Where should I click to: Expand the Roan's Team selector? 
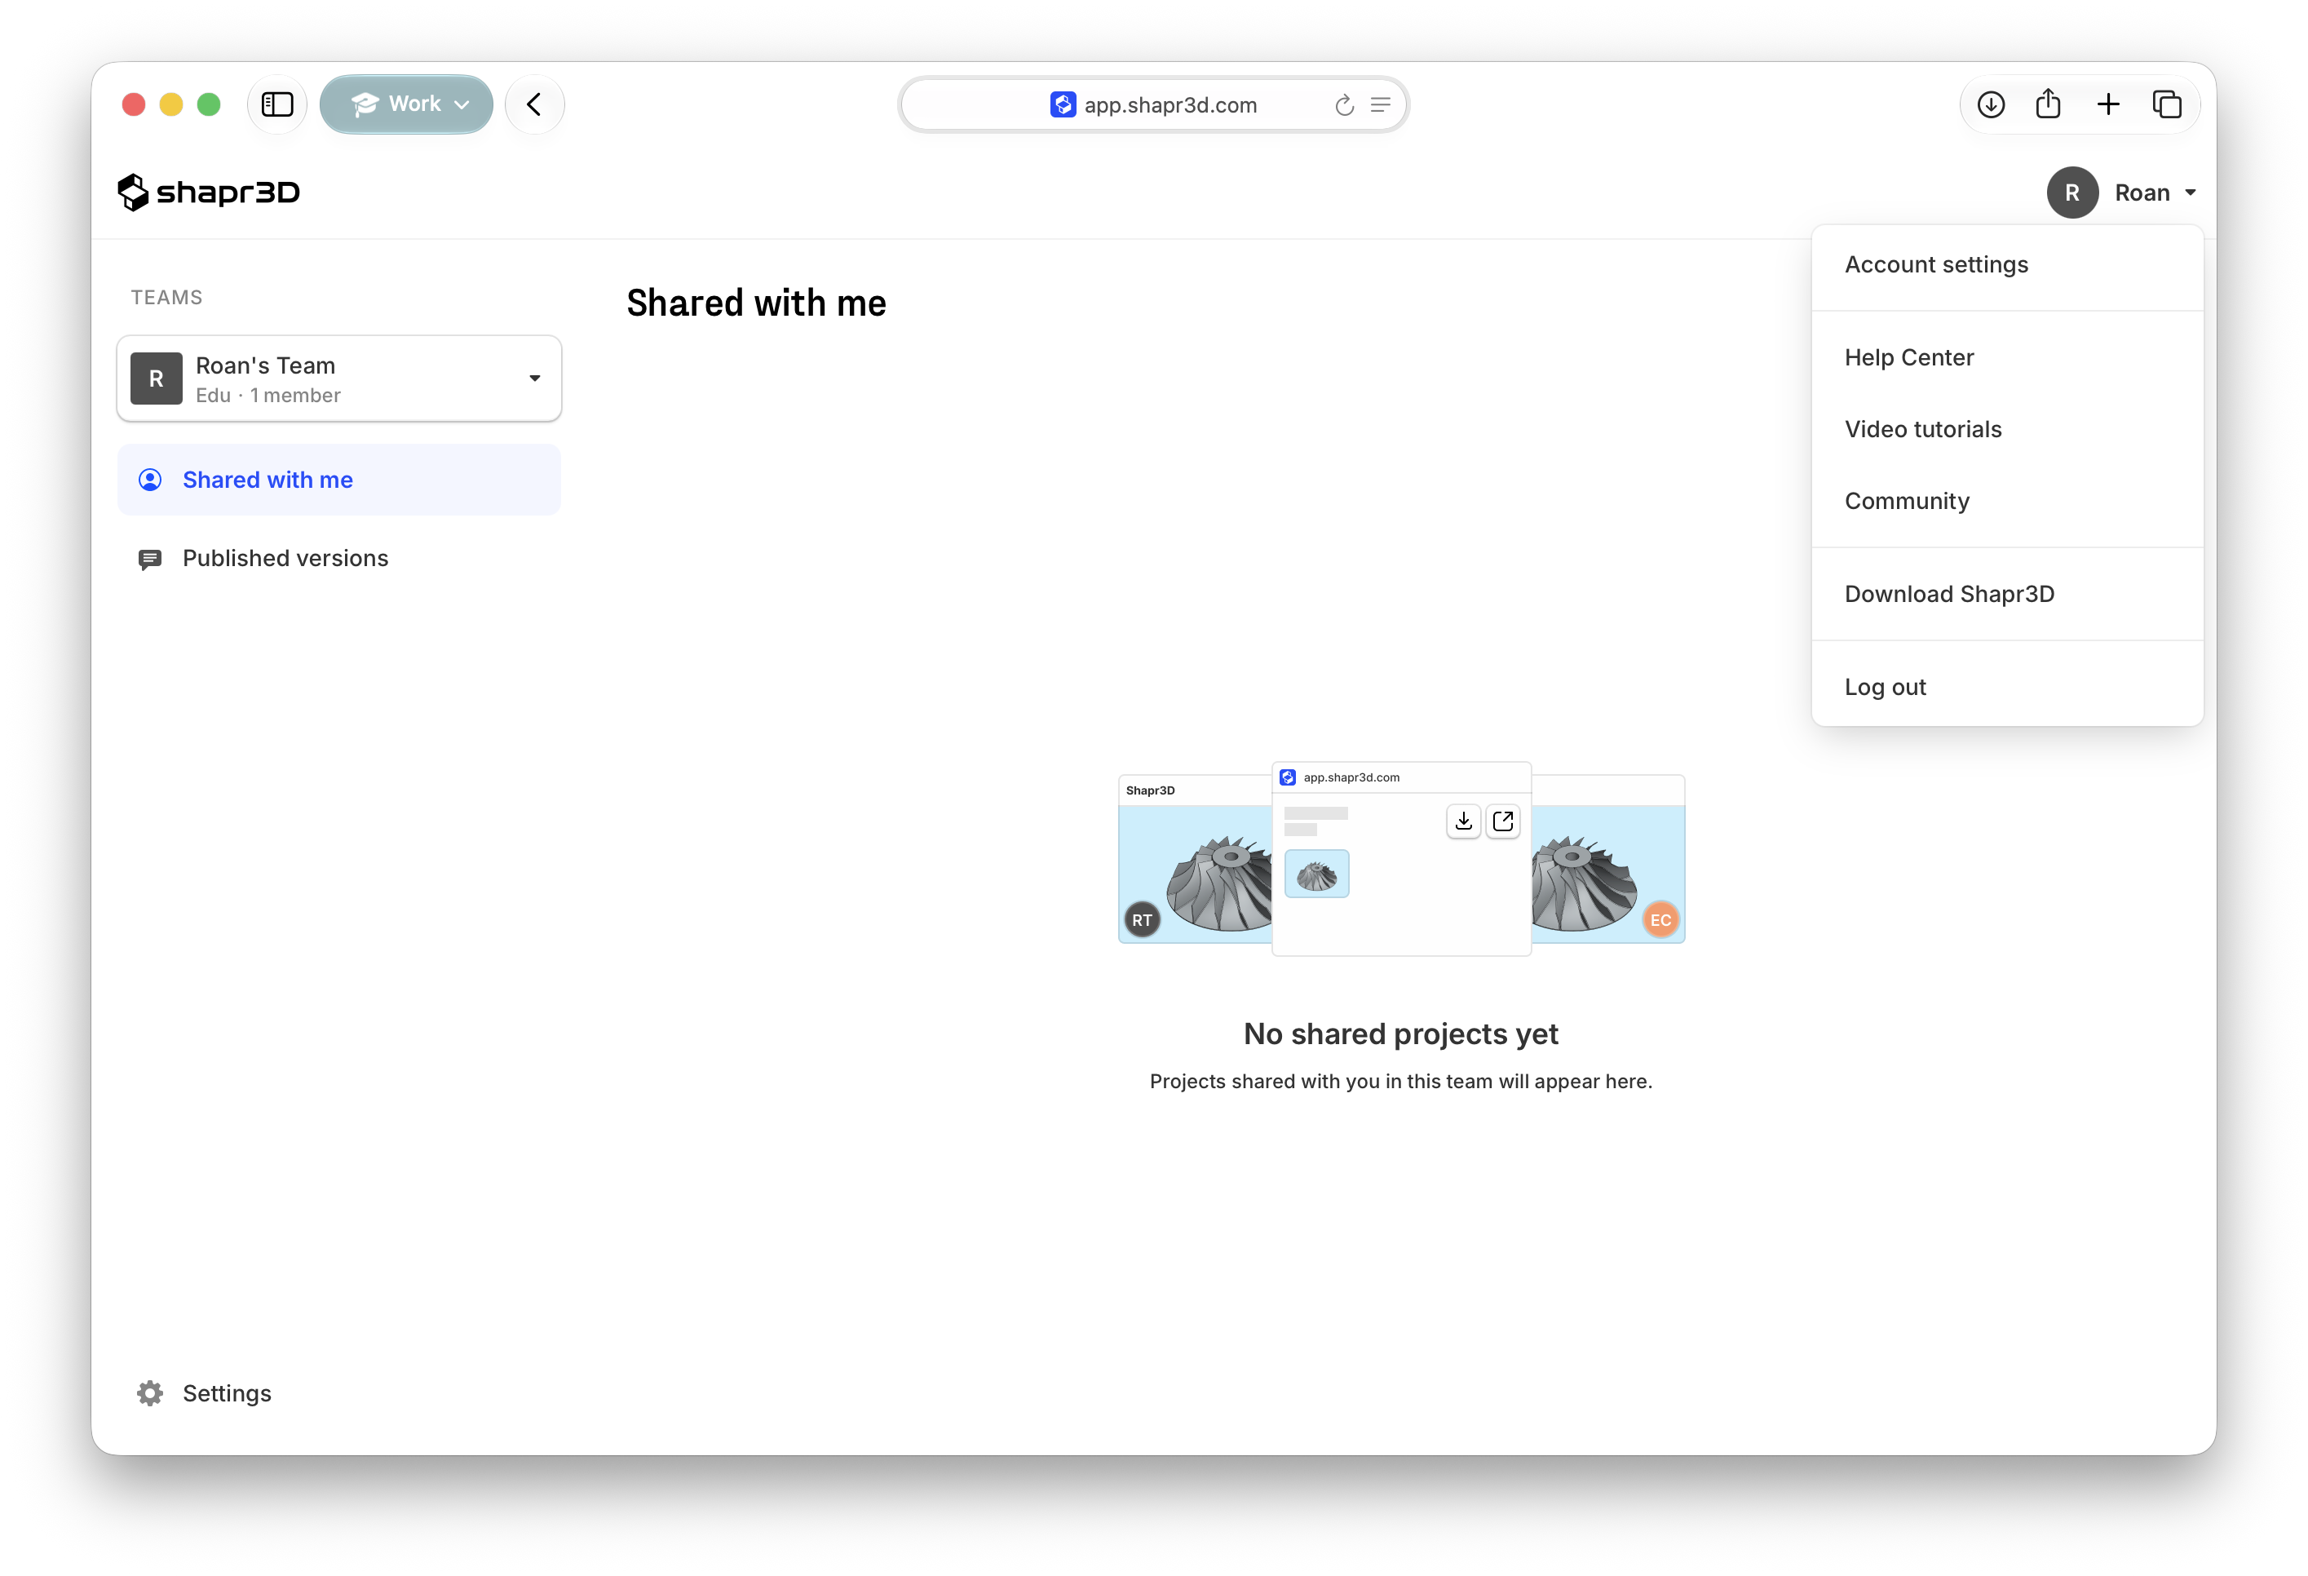338,379
